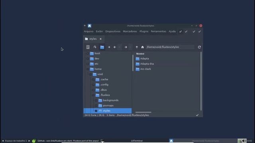
Task: Click the file manager home icon in taskbar
Action: pos(171,141)
